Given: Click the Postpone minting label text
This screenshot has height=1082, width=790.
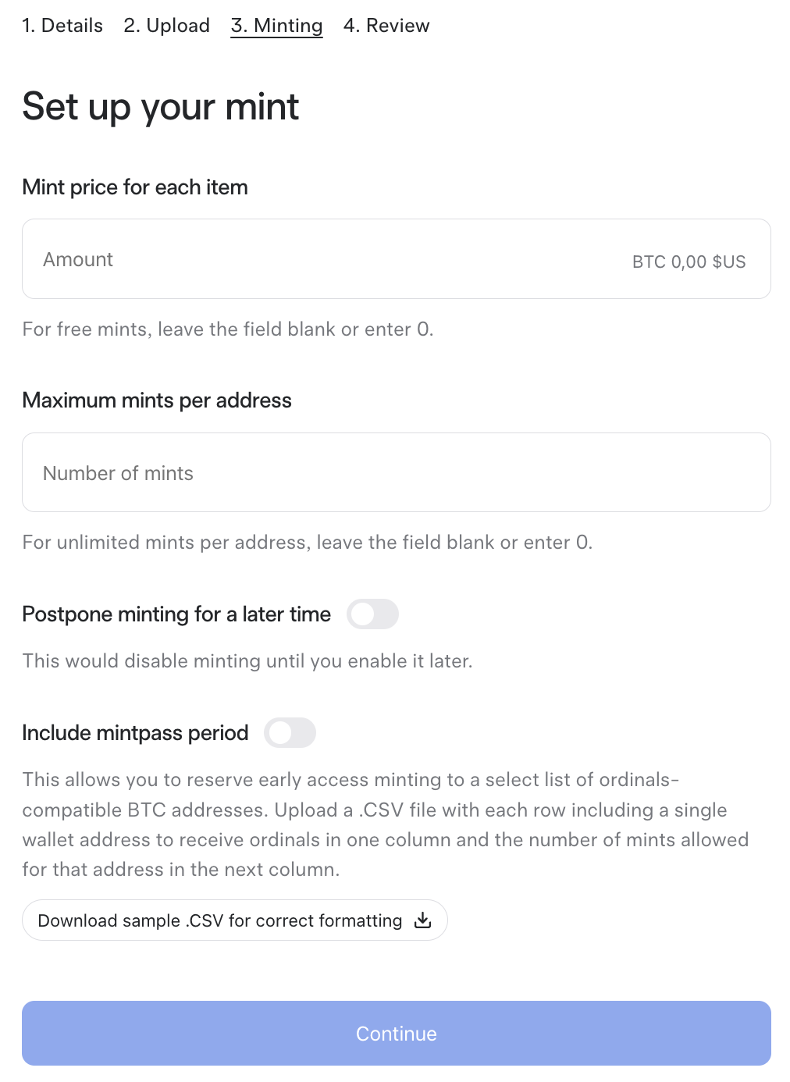Looking at the screenshot, I should [x=176, y=614].
